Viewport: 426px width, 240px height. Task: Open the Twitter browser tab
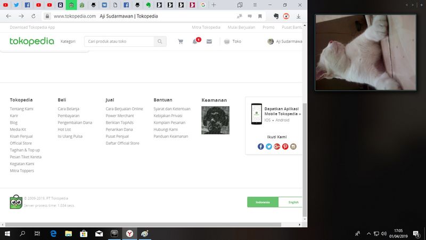pyautogui.click(x=17, y=5)
